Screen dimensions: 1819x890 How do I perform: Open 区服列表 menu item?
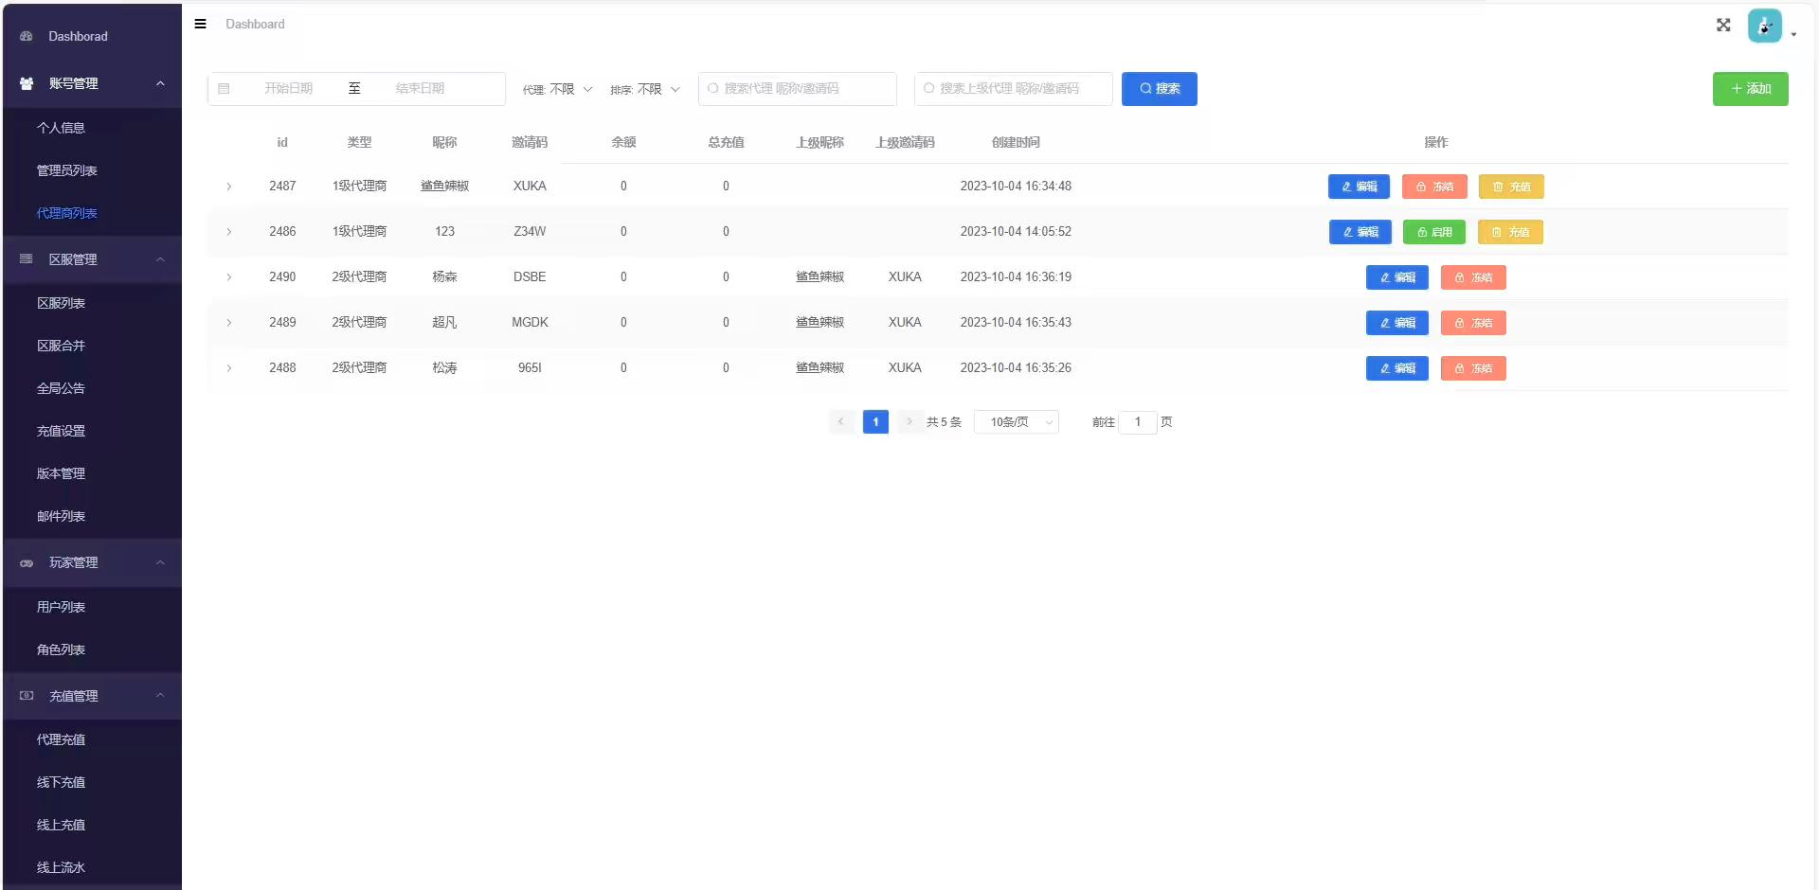pyautogui.click(x=61, y=303)
